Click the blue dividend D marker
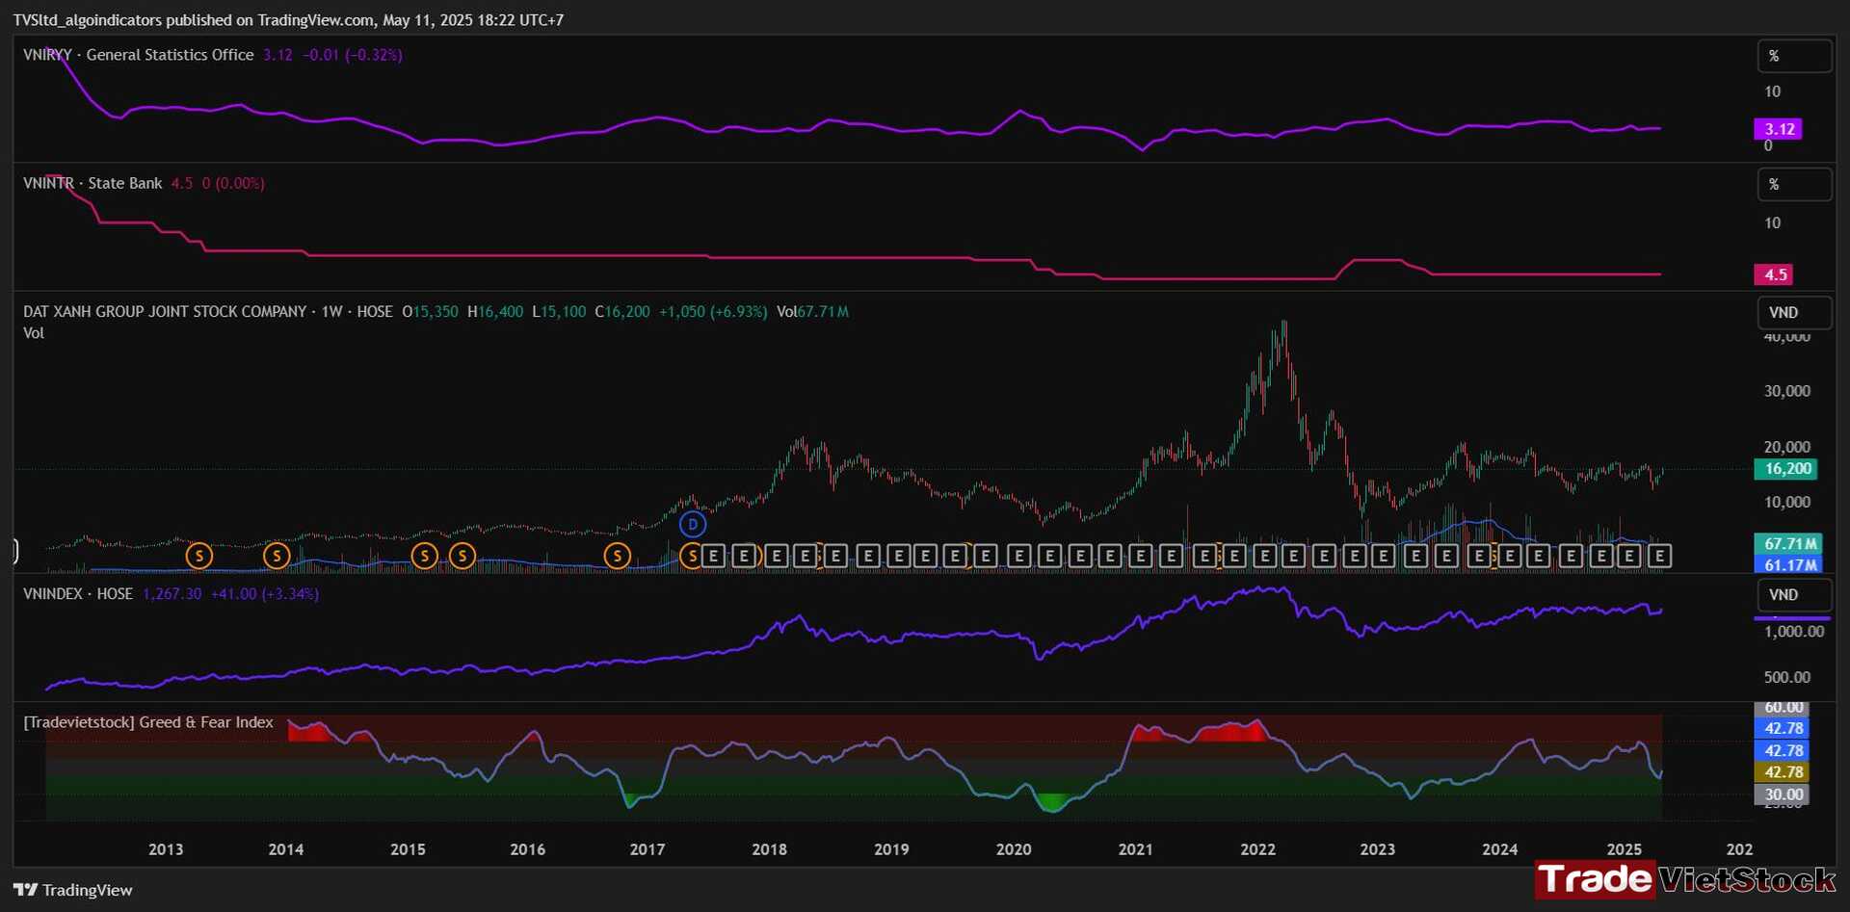 pyautogui.click(x=693, y=525)
